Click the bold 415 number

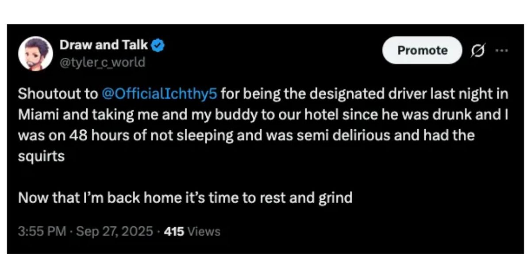tap(173, 231)
